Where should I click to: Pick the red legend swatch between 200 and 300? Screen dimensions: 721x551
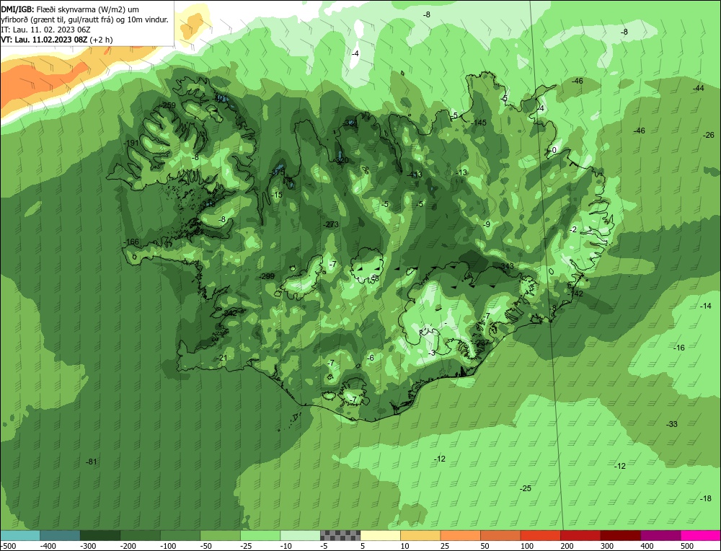580,535
